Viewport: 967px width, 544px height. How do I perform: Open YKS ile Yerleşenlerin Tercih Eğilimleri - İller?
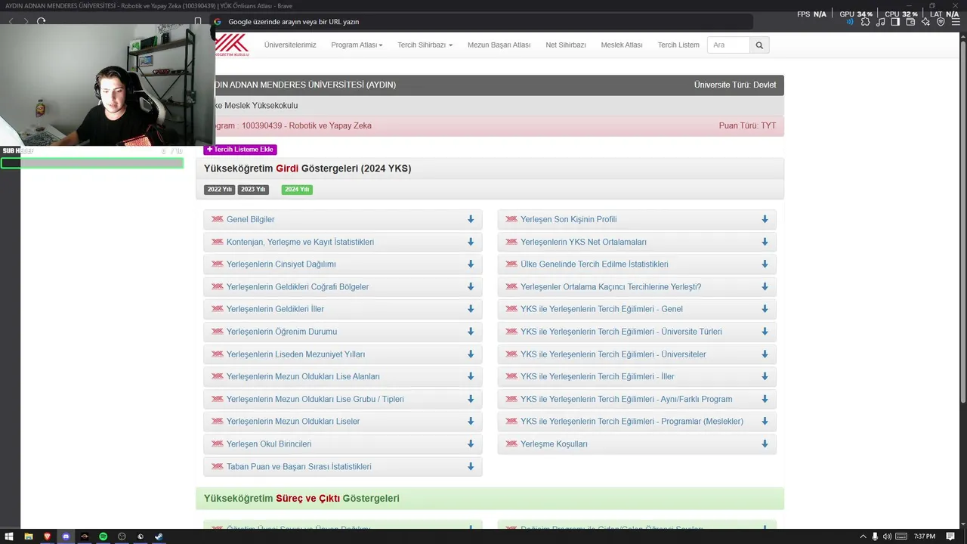point(598,376)
